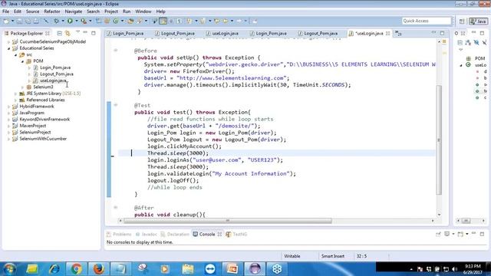Select the Java perspective button

click(x=478, y=21)
